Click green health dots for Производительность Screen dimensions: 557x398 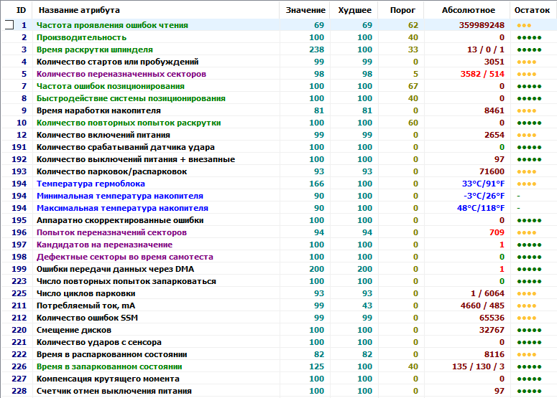tap(528, 37)
